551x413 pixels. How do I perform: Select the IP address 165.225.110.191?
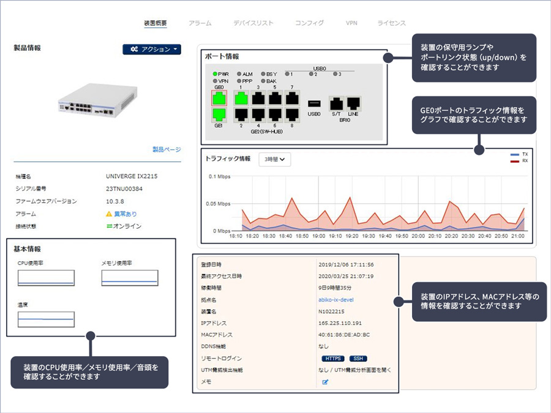pyautogui.click(x=340, y=323)
